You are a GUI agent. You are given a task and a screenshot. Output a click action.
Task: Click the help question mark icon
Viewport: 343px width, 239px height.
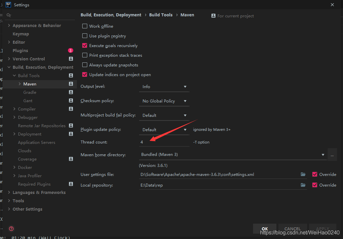tap(11, 229)
